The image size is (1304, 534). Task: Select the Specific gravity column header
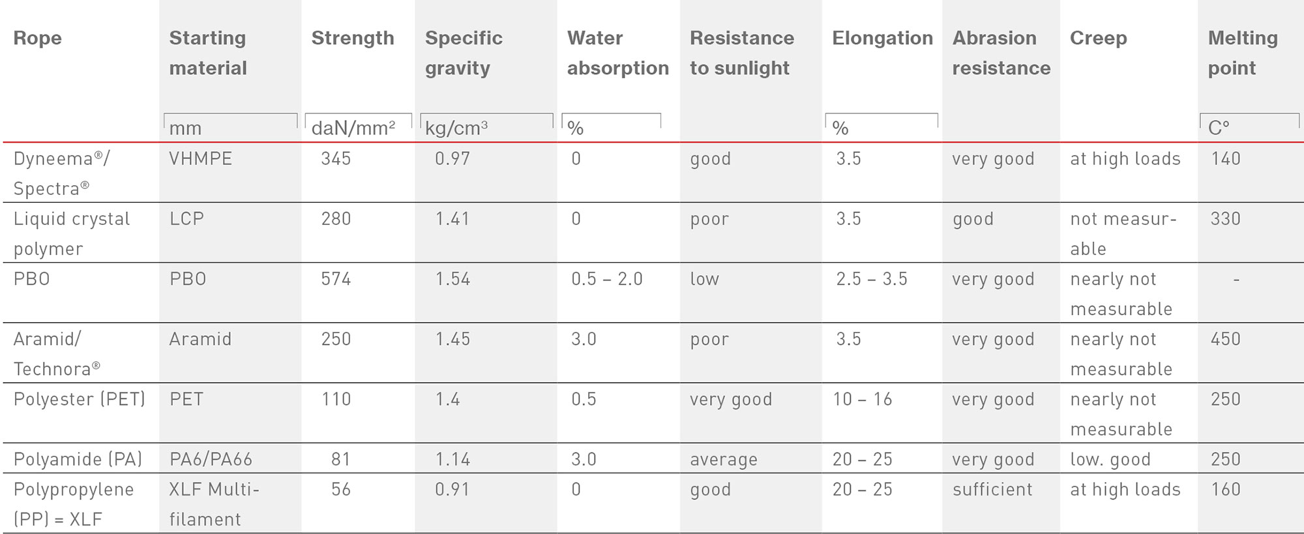click(x=464, y=53)
